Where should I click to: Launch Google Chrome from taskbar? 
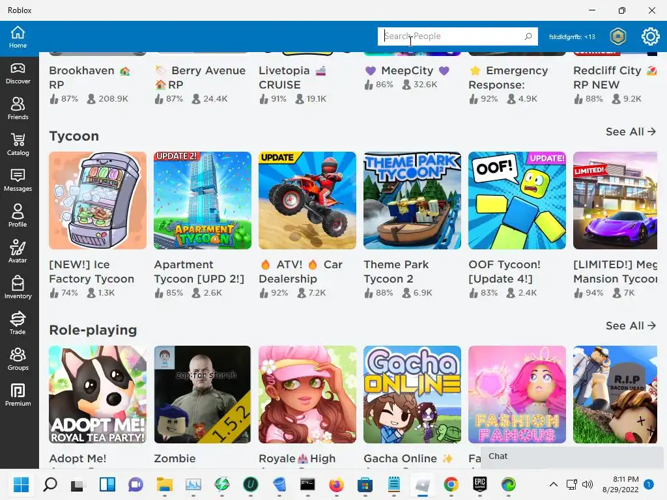tap(451, 484)
